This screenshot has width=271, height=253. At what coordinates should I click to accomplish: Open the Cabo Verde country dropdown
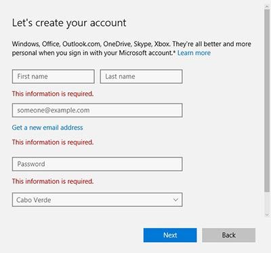click(97, 200)
